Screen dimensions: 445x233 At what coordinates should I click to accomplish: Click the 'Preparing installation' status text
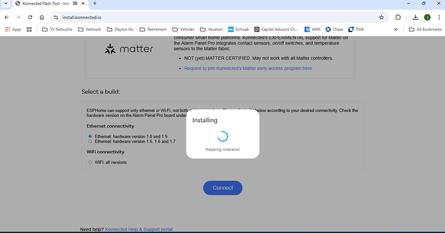(x=222, y=149)
